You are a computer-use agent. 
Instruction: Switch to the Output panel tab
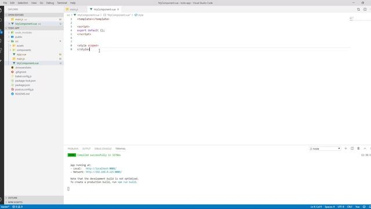tap(86, 149)
